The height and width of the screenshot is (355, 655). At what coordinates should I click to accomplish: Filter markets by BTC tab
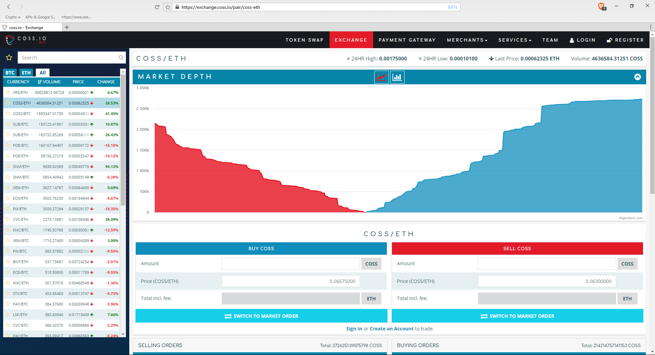(x=10, y=72)
